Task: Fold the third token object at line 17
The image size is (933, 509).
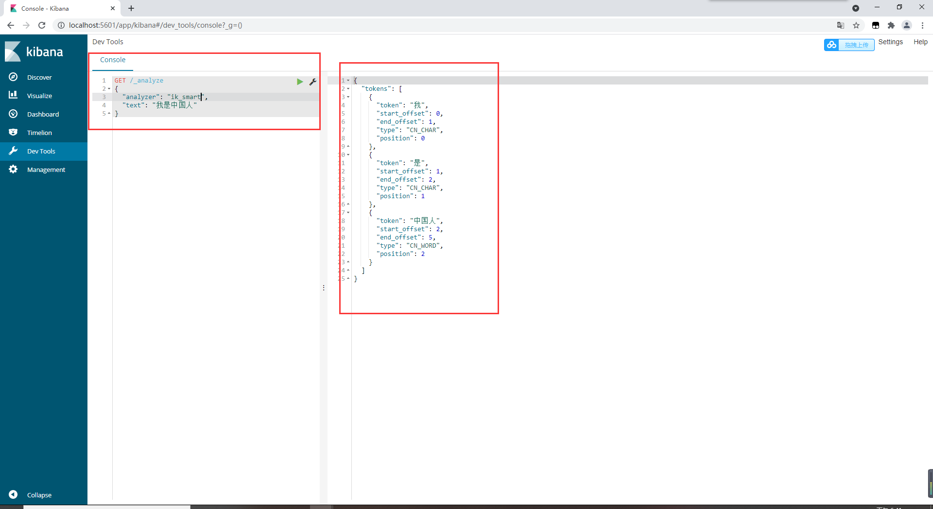Action: 348,213
